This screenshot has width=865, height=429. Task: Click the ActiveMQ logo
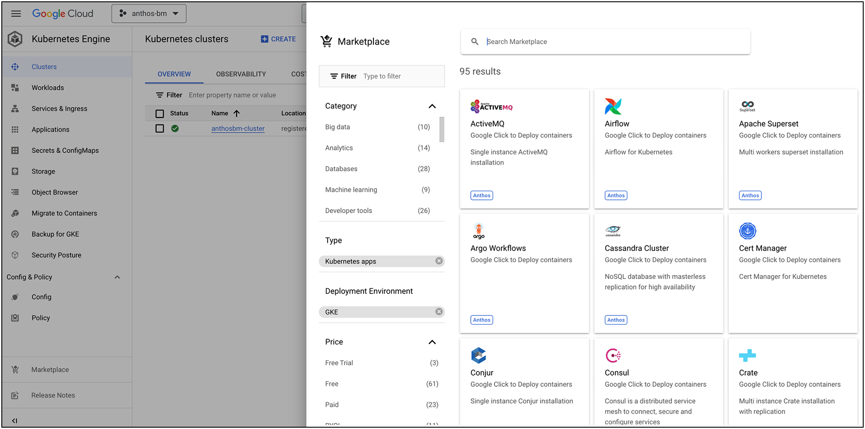coord(492,106)
